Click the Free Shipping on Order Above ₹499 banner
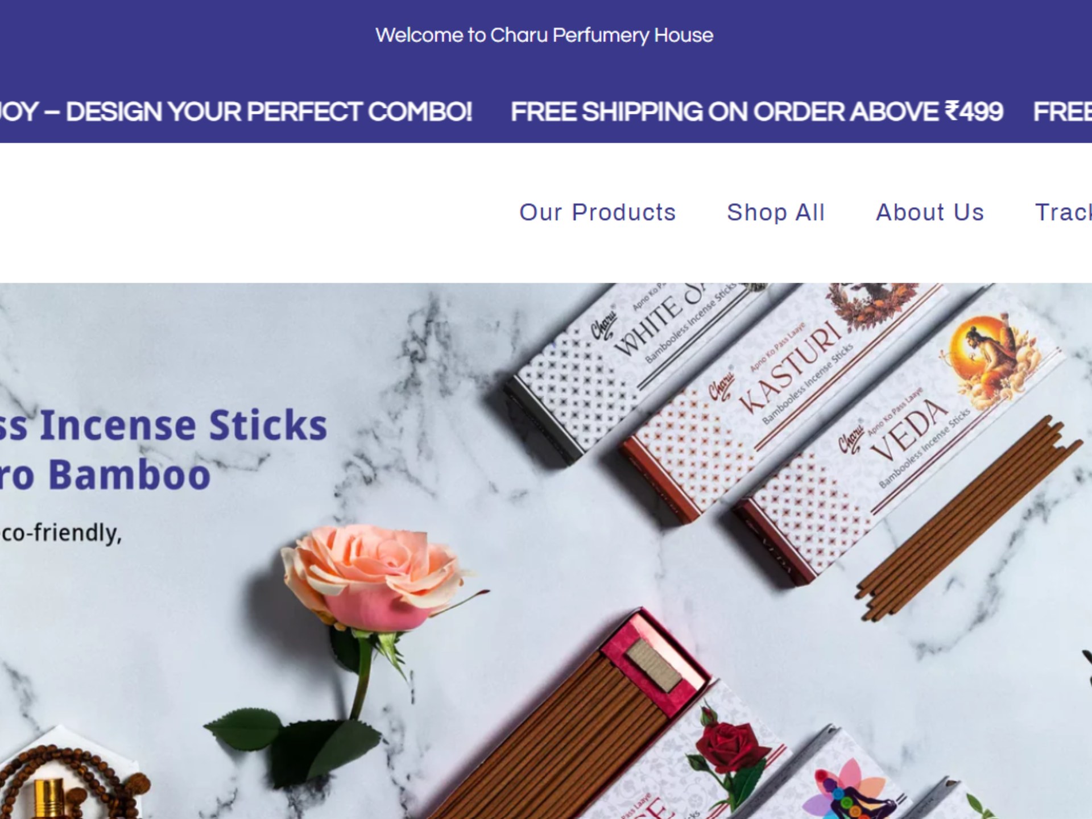This screenshot has width=1092, height=819. 756,111
